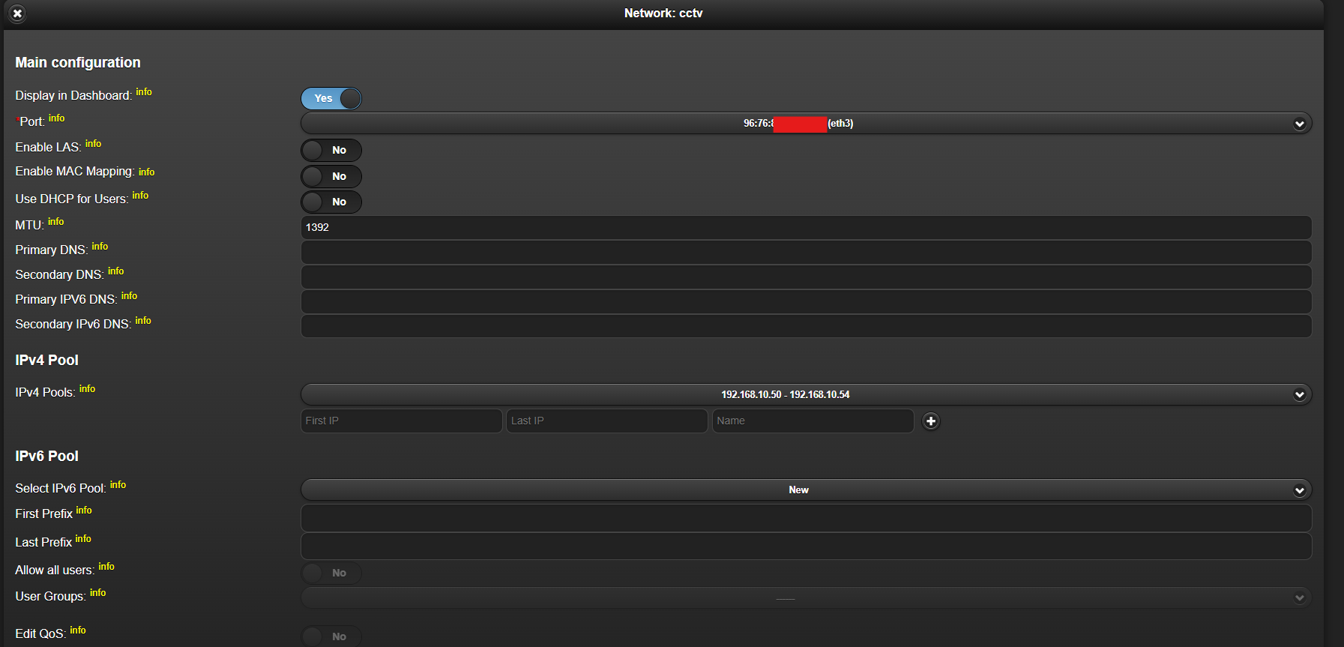Expand the IPv4 Pools range dropdown

click(x=806, y=395)
